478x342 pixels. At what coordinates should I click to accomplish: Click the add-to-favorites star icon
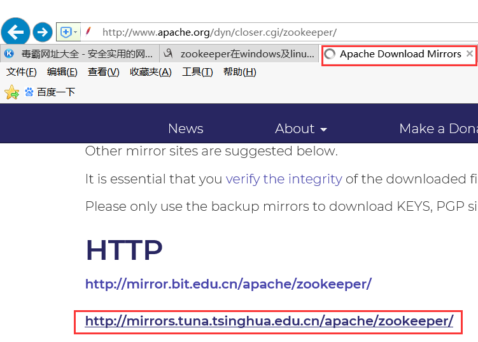(x=12, y=92)
